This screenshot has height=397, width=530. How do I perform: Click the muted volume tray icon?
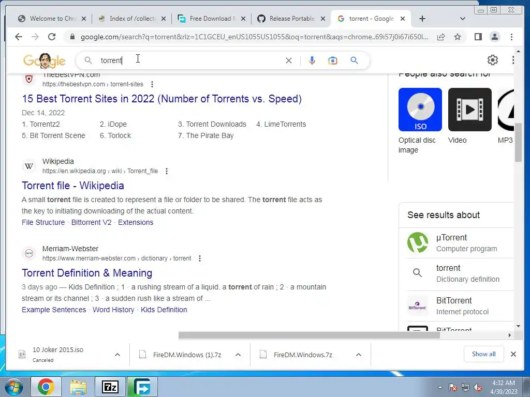(x=478, y=388)
